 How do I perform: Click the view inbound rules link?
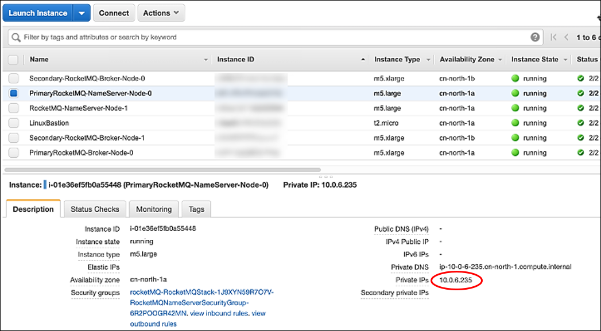(x=219, y=313)
